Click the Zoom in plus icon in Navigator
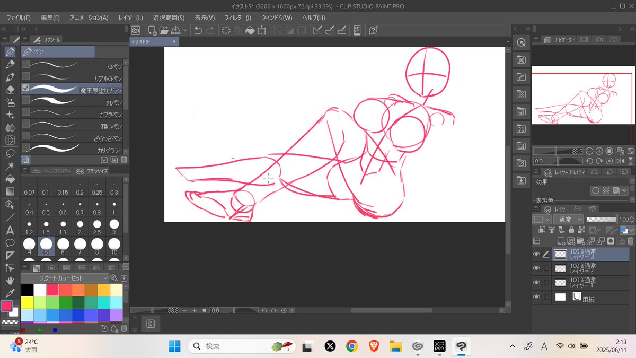 [599, 151]
